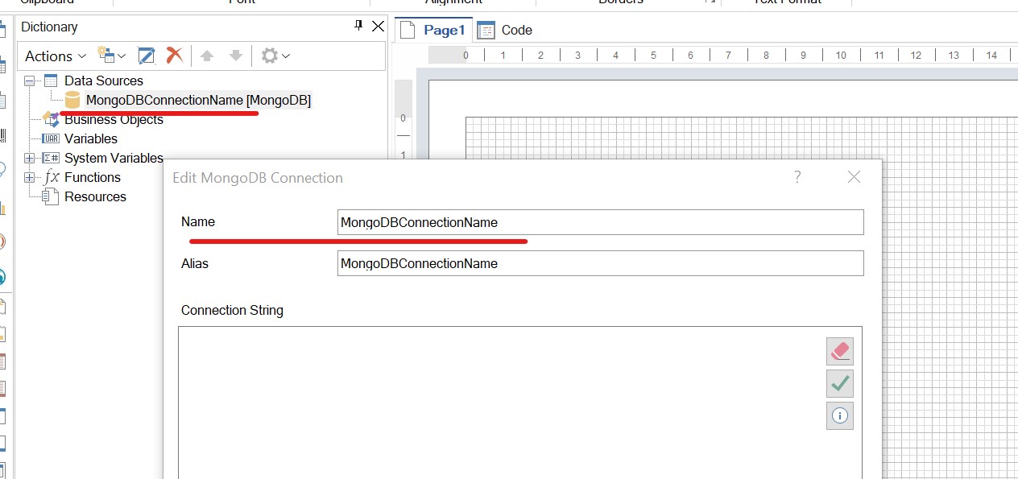Select the Functions tree item
The height and width of the screenshot is (479, 1018).
point(93,177)
